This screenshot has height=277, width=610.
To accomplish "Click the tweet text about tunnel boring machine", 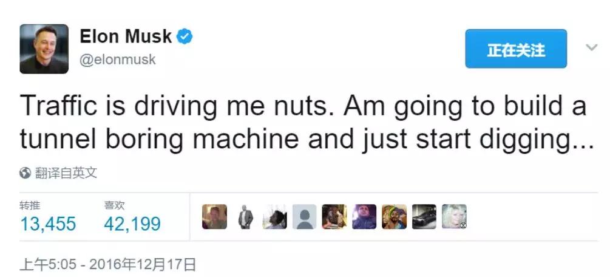I will (x=303, y=123).
